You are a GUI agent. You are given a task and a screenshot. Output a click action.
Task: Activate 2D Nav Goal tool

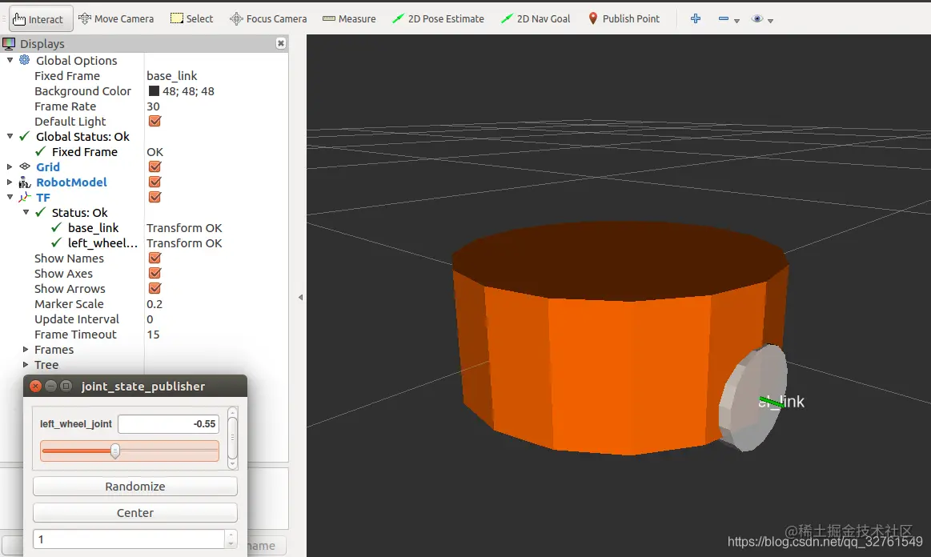[x=536, y=19]
